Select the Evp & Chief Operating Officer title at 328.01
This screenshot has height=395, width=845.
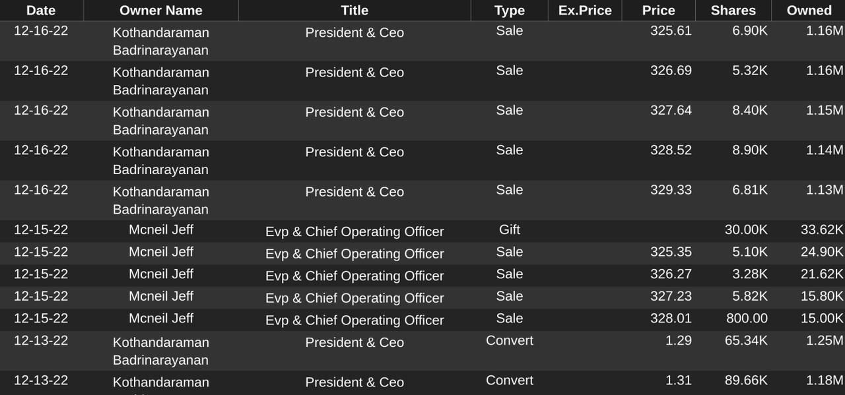pos(355,320)
